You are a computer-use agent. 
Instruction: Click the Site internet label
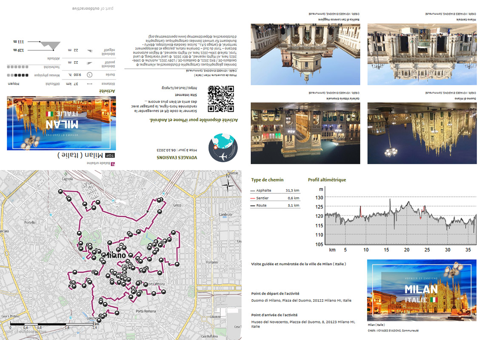(x=185, y=95)
